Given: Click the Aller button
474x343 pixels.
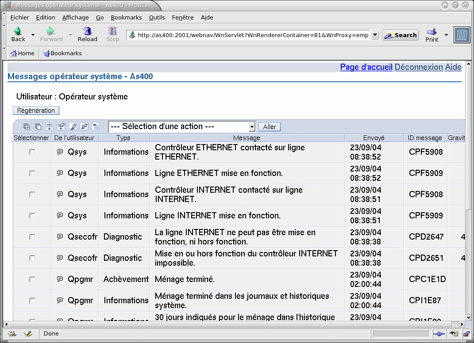Looking at the screenshot, I should click(x=270, y=127).
